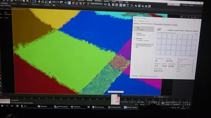
Task: Open the Arnold menu
Action: 114,1
